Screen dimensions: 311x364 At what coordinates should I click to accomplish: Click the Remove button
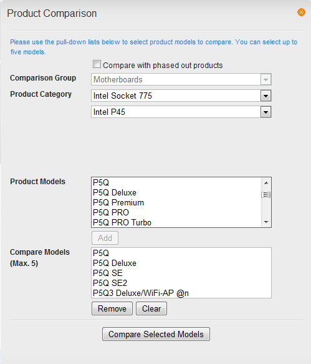[112, 308]
